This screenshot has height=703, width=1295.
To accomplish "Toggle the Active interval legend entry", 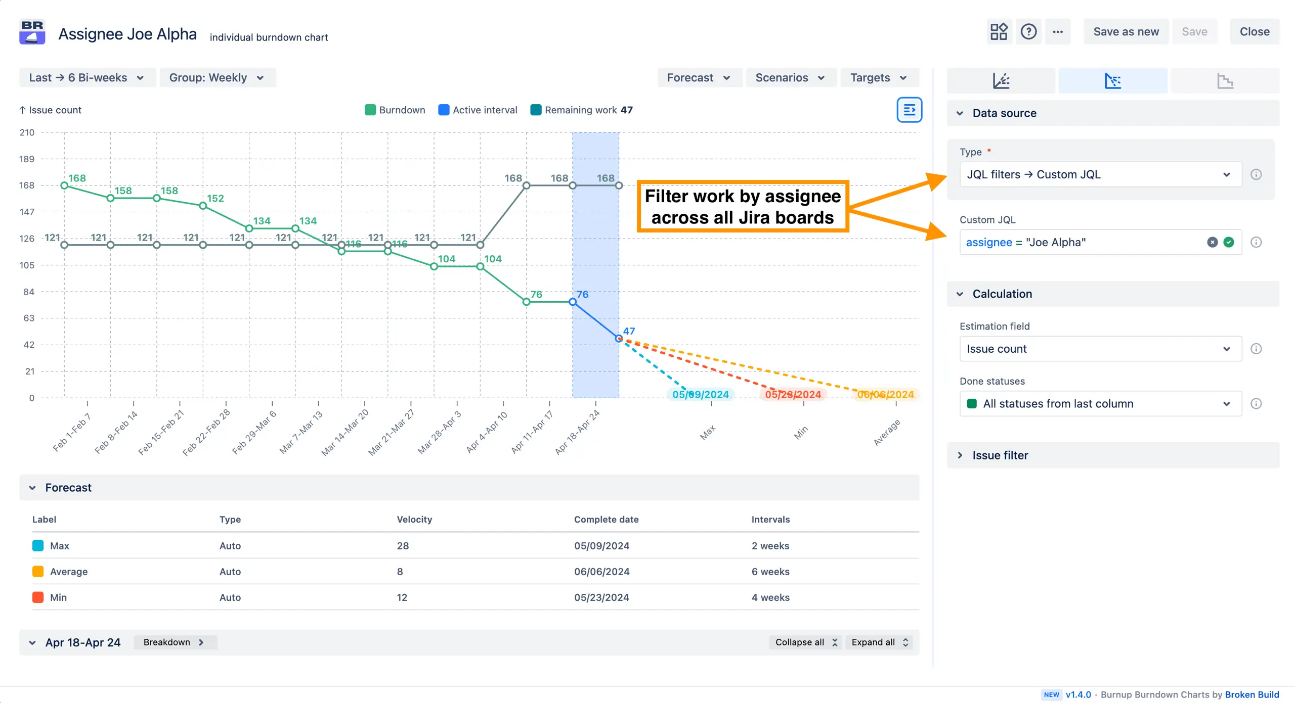I will coord(478,110).
